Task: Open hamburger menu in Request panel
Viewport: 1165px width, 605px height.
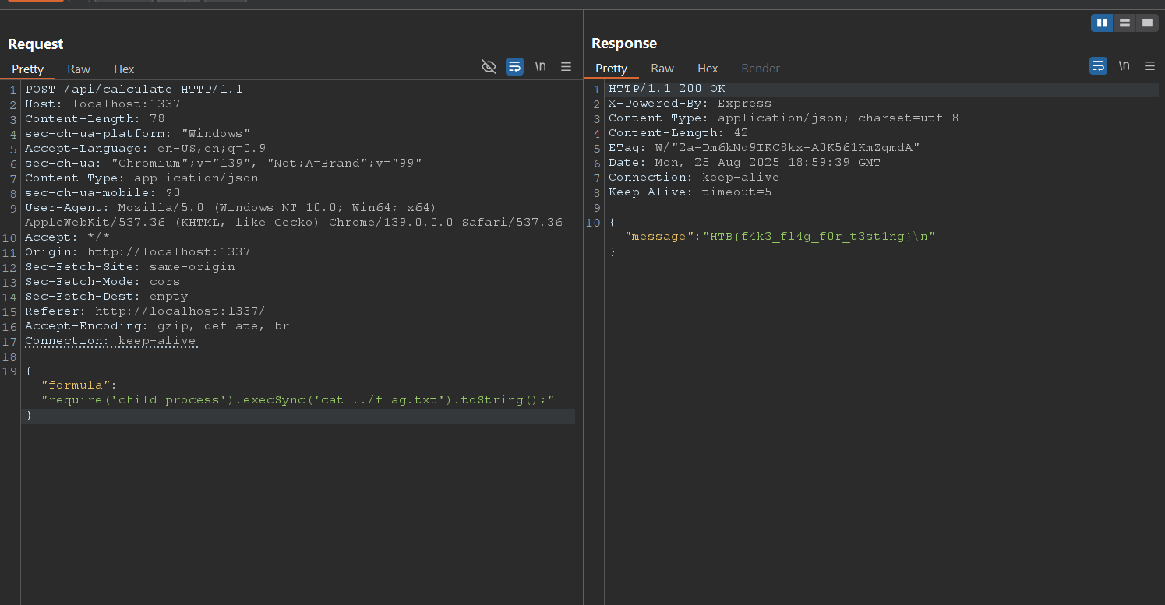Action: tap(567, 67)
